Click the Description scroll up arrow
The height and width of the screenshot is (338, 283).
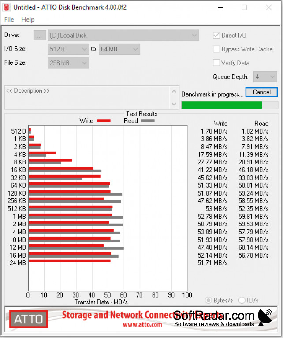(174, 91)
